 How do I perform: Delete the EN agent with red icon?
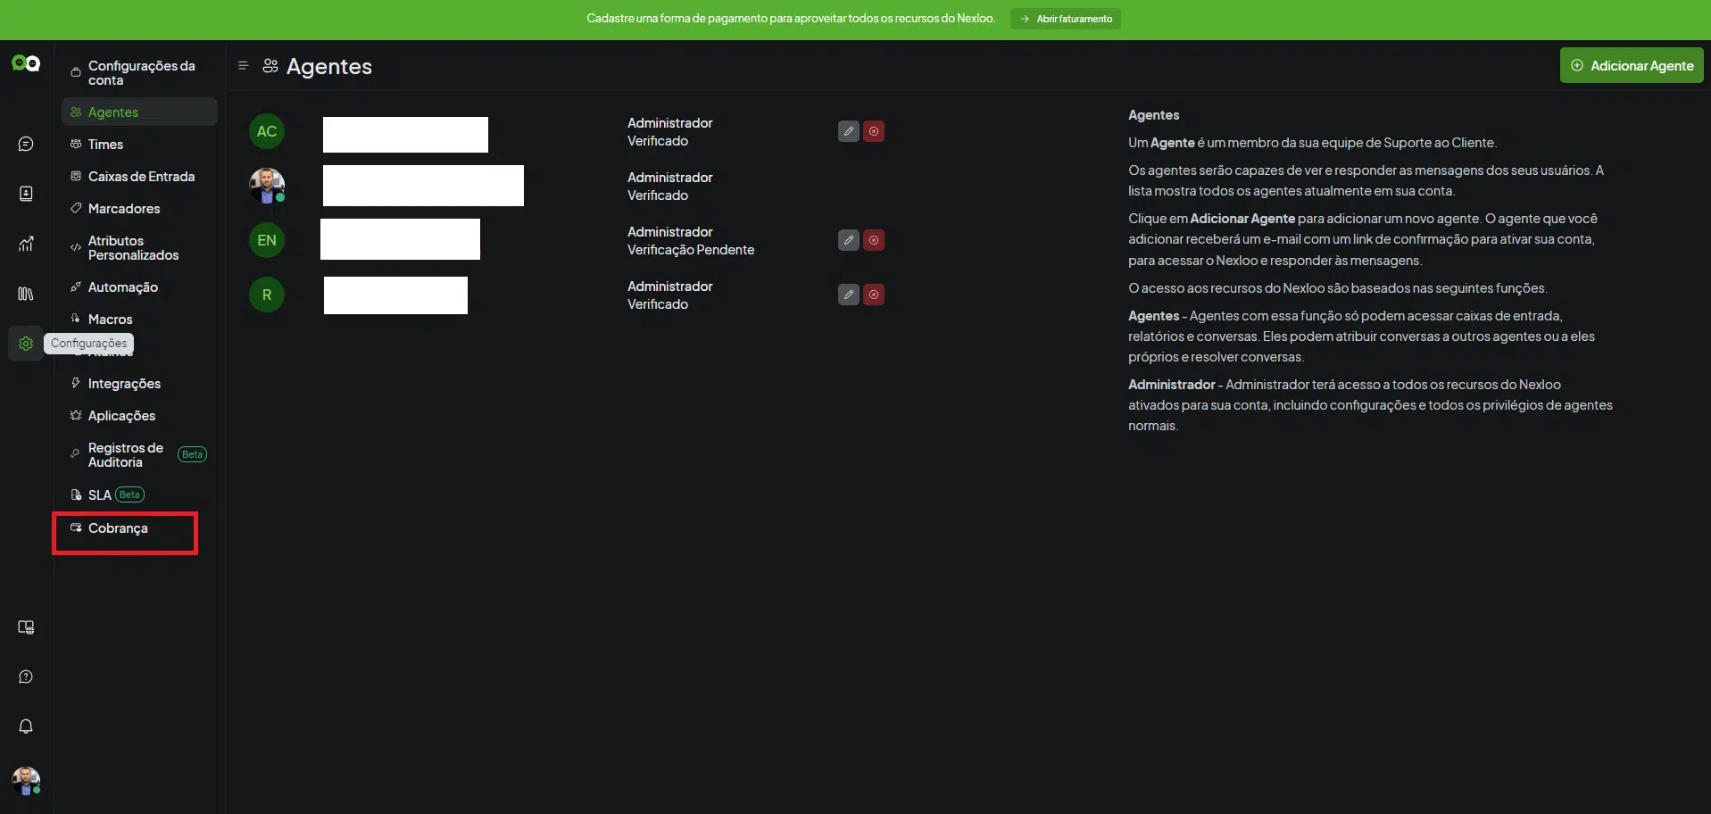[x=874, y=240]
